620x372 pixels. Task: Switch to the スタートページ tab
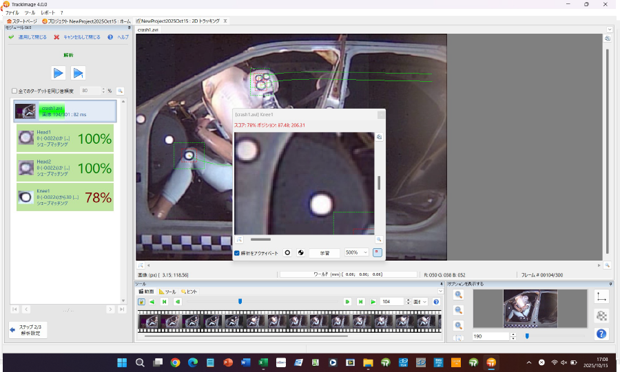click(23, 21)
